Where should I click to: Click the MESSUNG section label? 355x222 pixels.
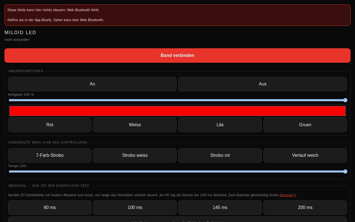49,186
